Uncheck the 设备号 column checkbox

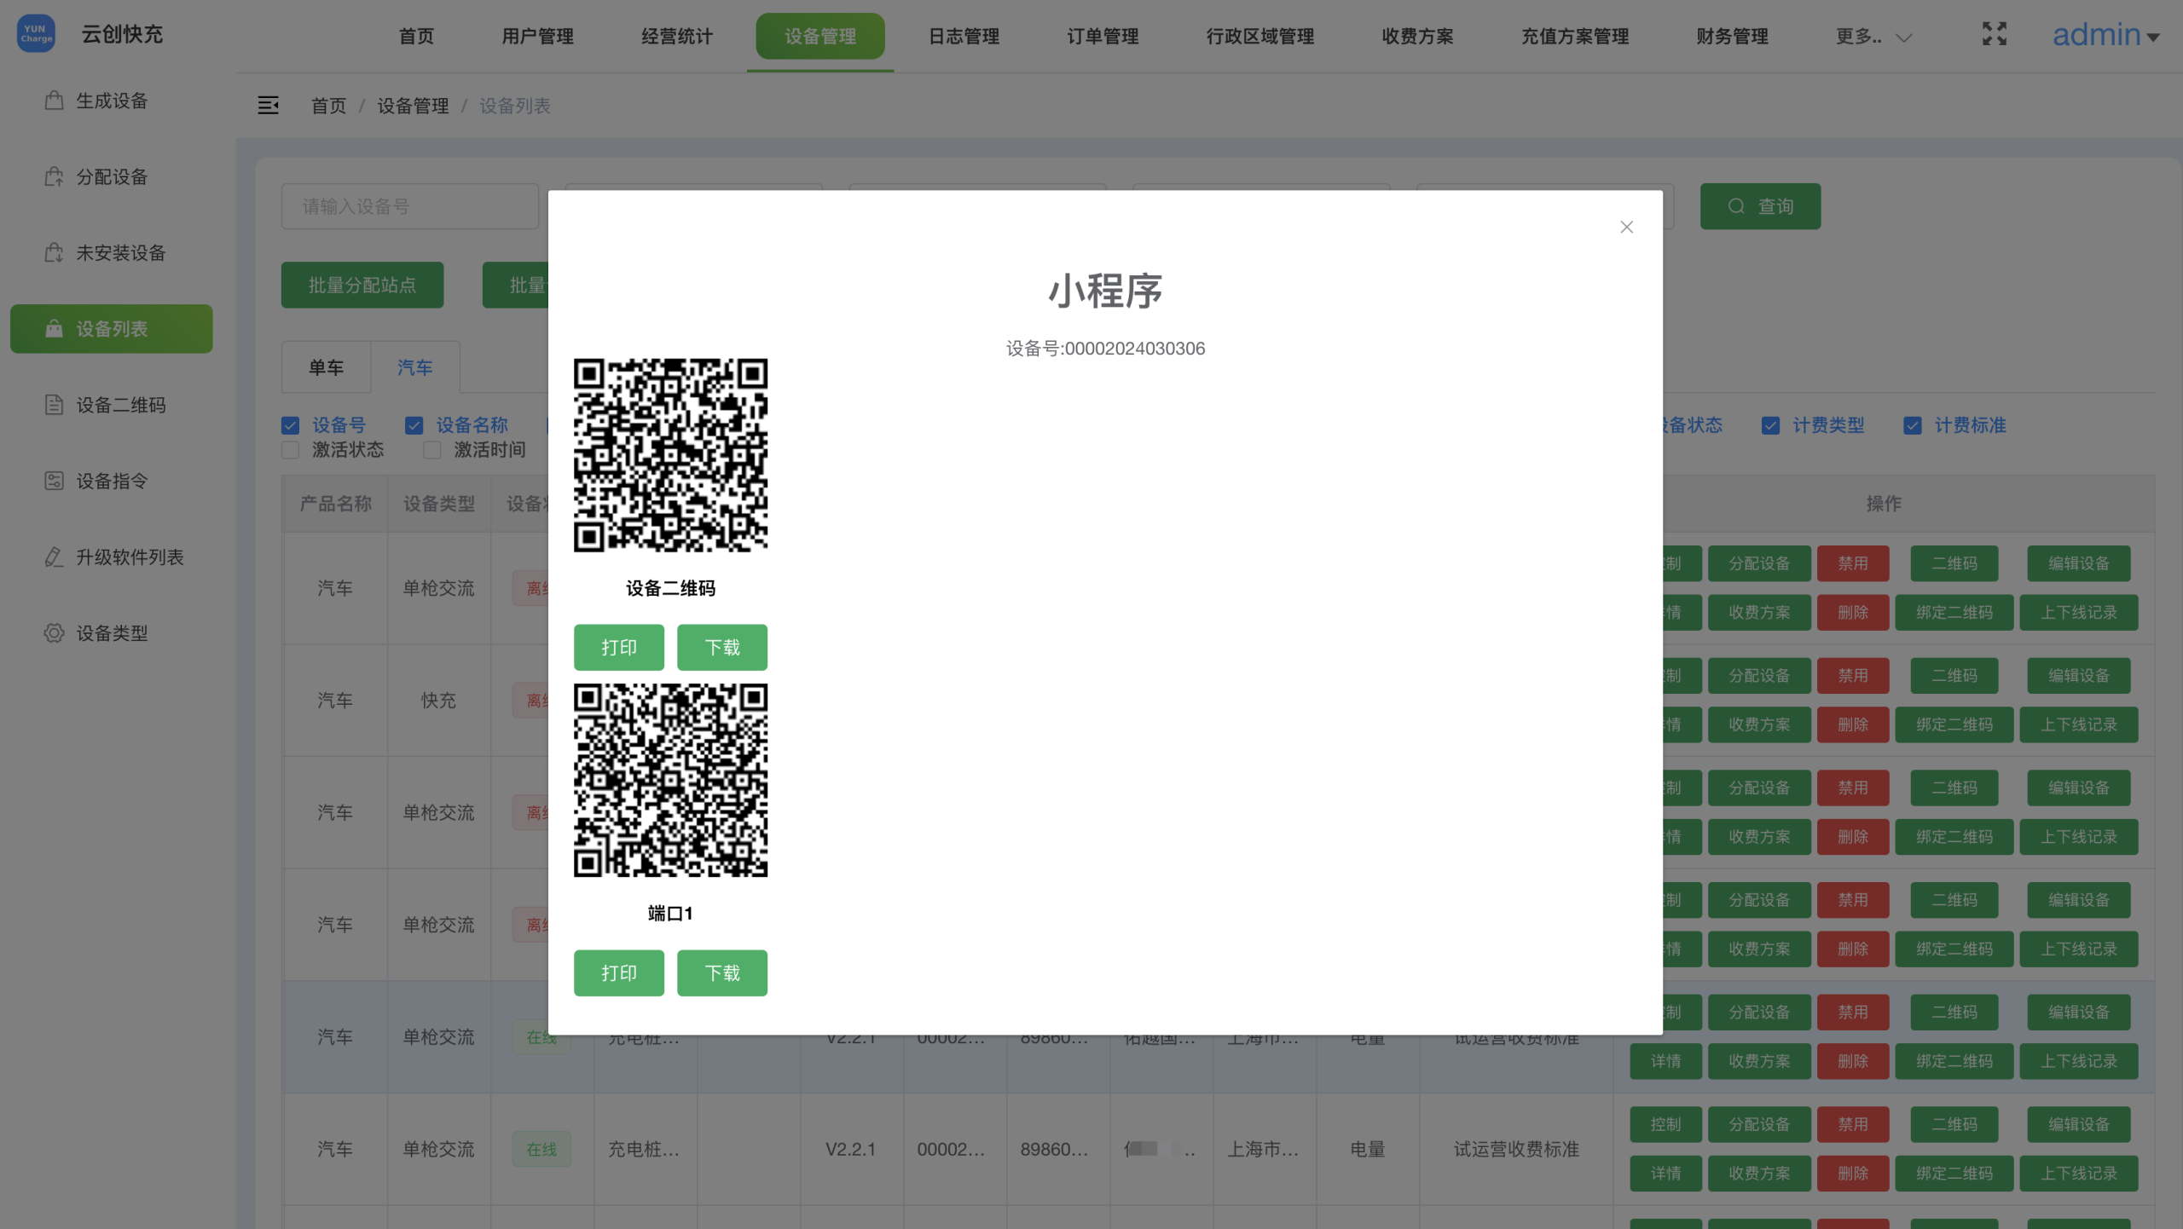point(291,425)
